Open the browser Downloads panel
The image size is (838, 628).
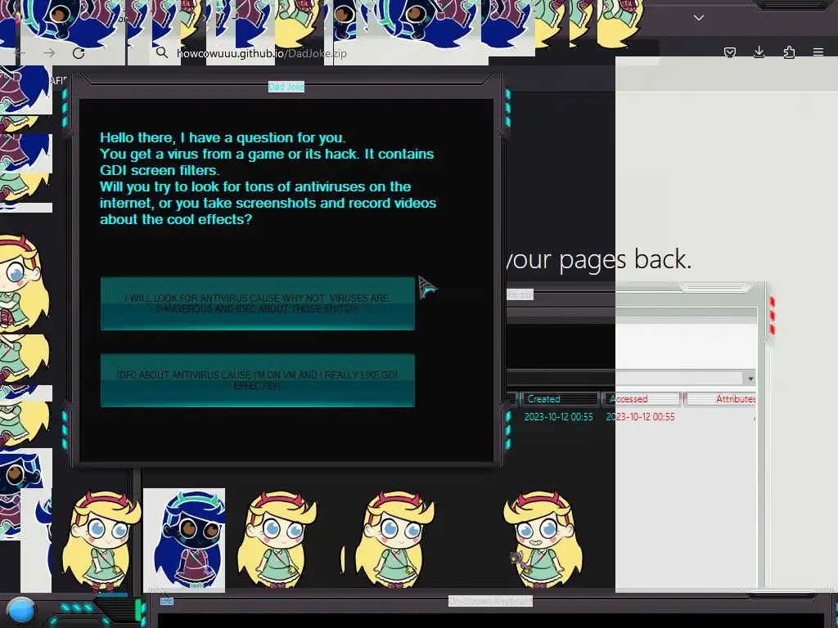pyautogui.click(x=759, y=52)
